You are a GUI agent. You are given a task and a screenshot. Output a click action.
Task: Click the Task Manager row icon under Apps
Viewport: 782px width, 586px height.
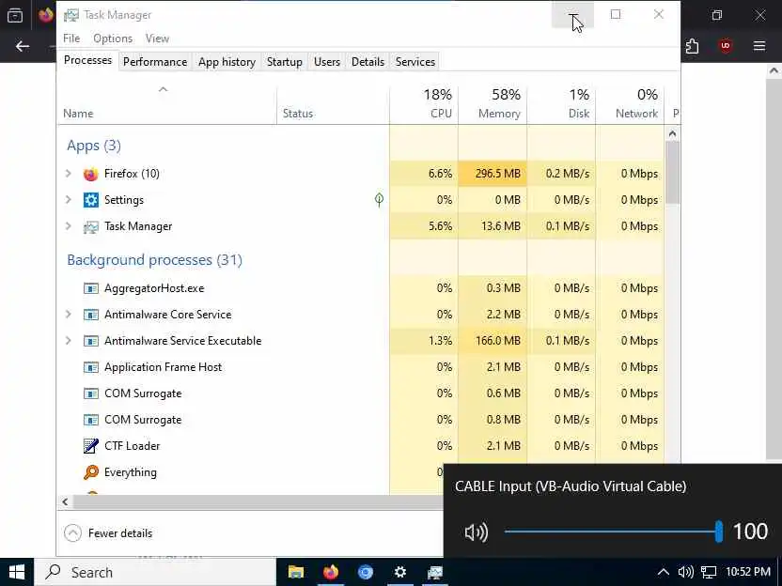[91, 226]
